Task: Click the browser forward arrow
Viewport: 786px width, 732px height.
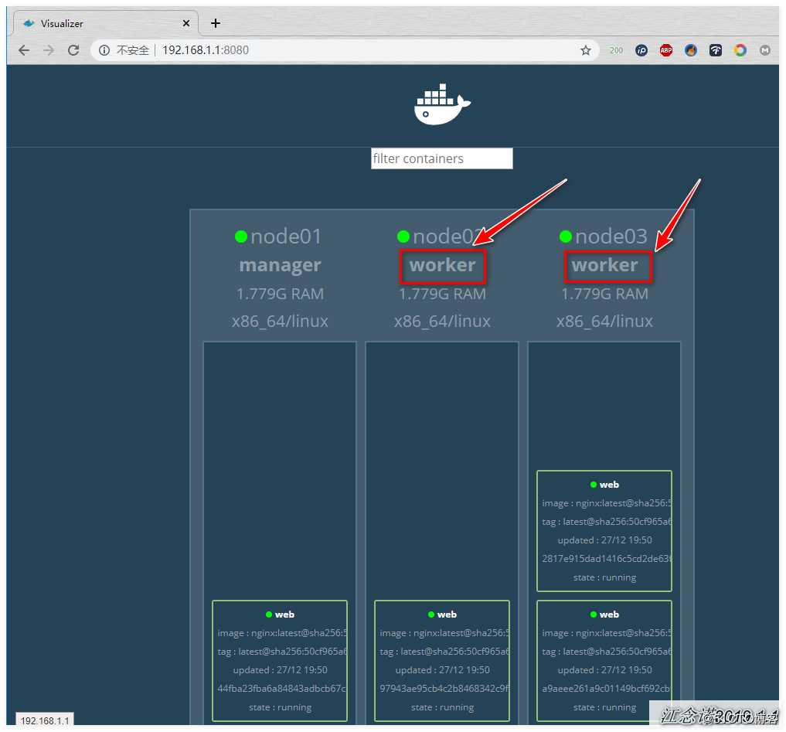Action: (49, 50)
